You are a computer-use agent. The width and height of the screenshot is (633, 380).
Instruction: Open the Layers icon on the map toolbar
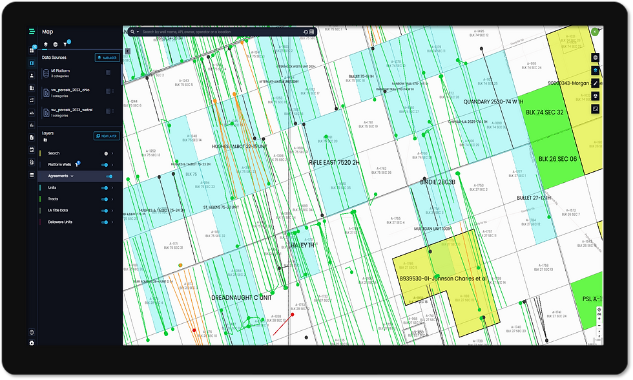point(595,70)
